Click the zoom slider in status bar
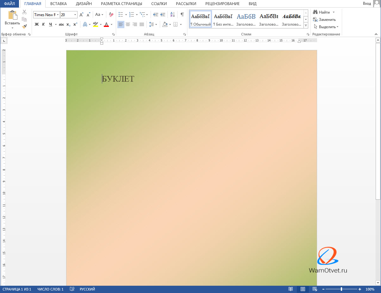The width and height of the screenshot is (381, 293). coord(341,289)
